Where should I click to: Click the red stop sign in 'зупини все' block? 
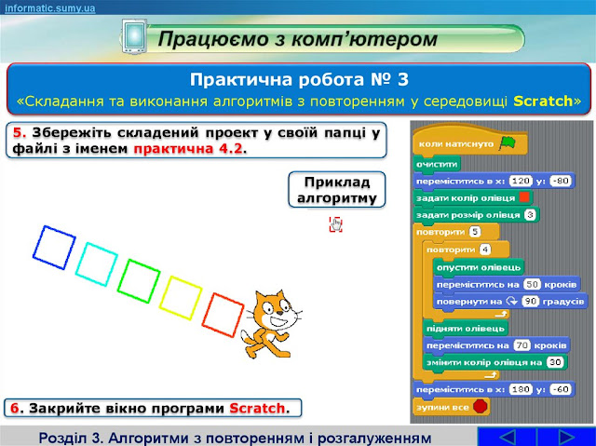click(481, 407)
